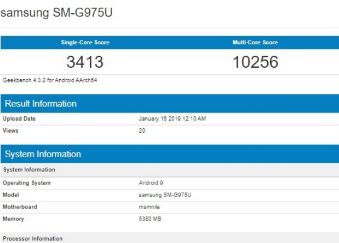
Task: Click the 'samsung SM-G975U' page title
Action: (x=56, y=13)
